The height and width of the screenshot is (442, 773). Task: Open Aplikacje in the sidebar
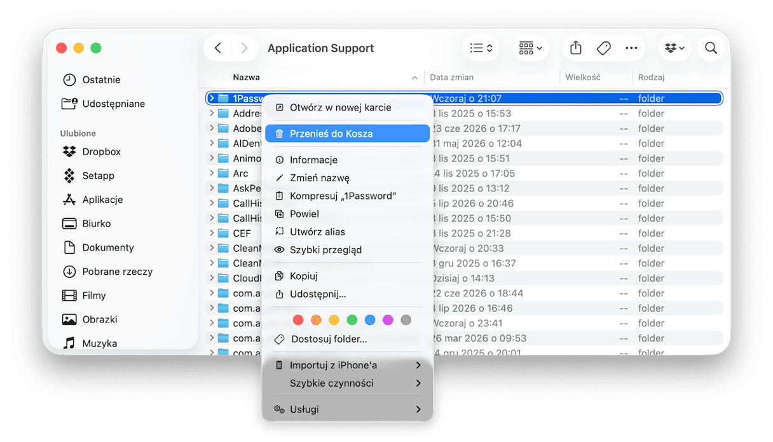tap(93, 200)
